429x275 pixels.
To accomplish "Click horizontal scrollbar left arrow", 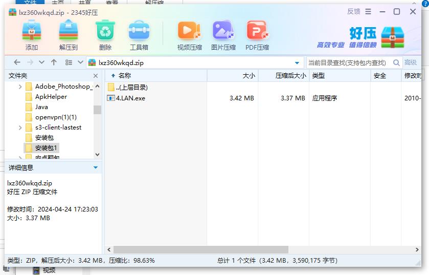I will pyautogui.click(x=109, y=249).
